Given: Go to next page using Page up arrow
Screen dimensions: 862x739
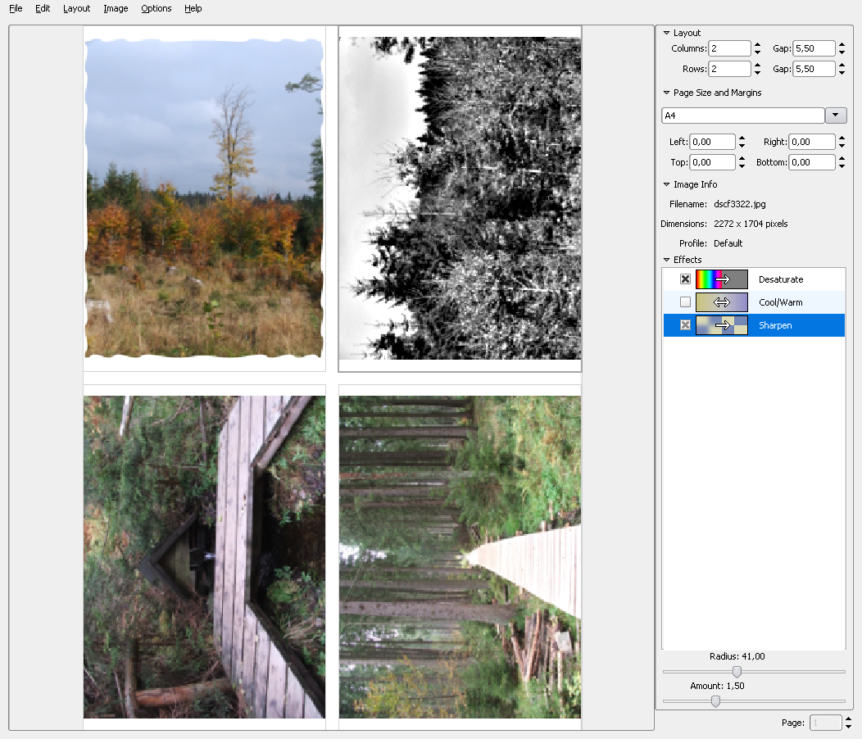Looking at the screenshot, I should (848, 719).
